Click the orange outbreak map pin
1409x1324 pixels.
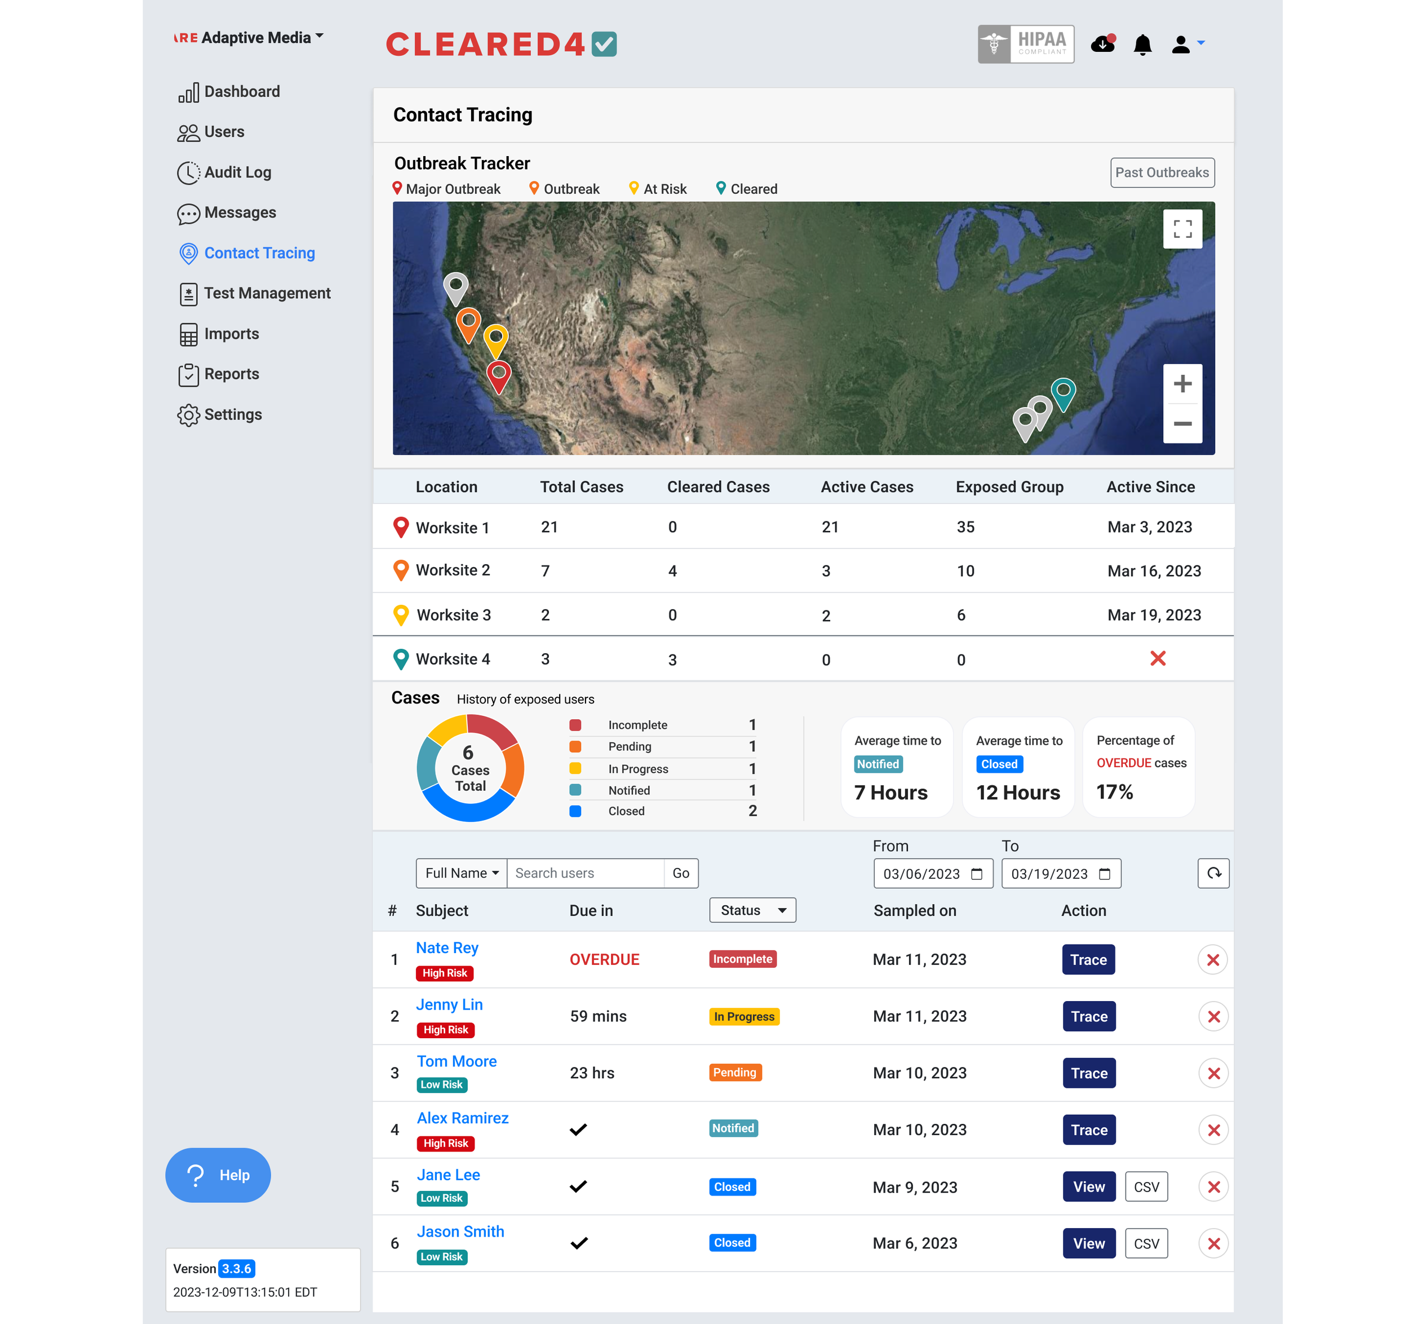point(468,325)
